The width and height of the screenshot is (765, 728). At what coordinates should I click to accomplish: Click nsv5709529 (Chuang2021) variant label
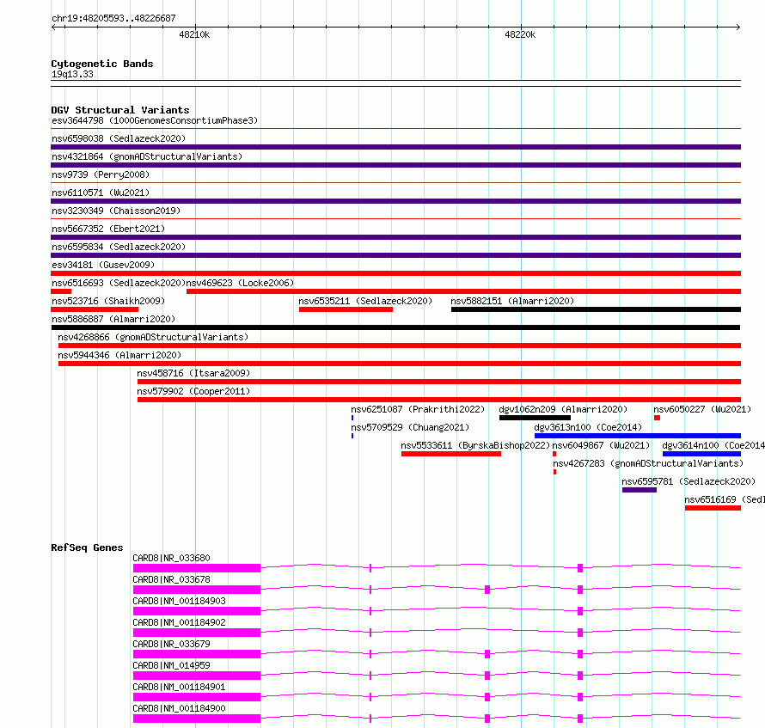pos(410,427)
